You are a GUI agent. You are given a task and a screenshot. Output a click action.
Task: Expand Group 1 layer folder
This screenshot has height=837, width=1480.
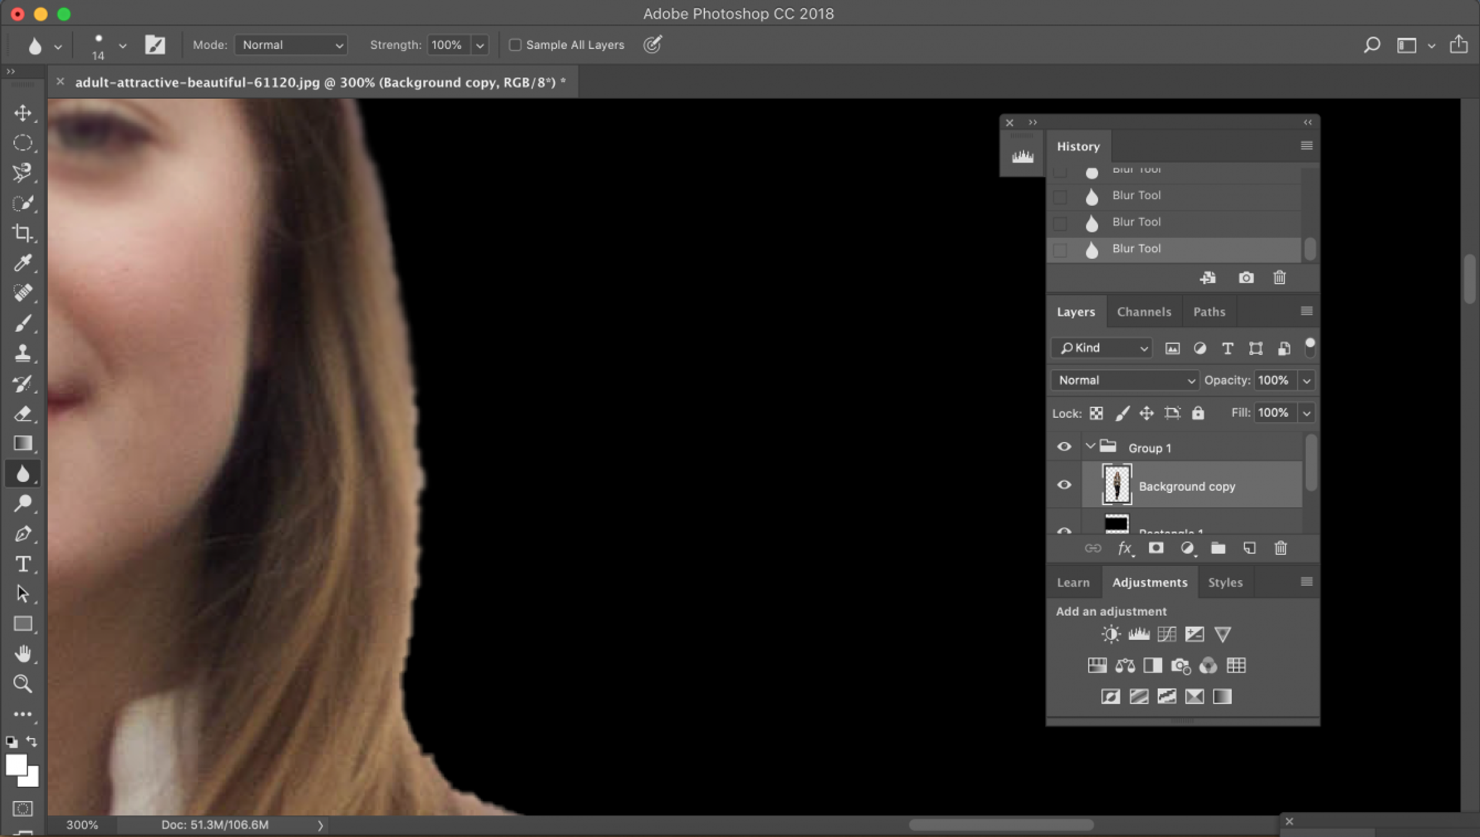[1089, 448]
